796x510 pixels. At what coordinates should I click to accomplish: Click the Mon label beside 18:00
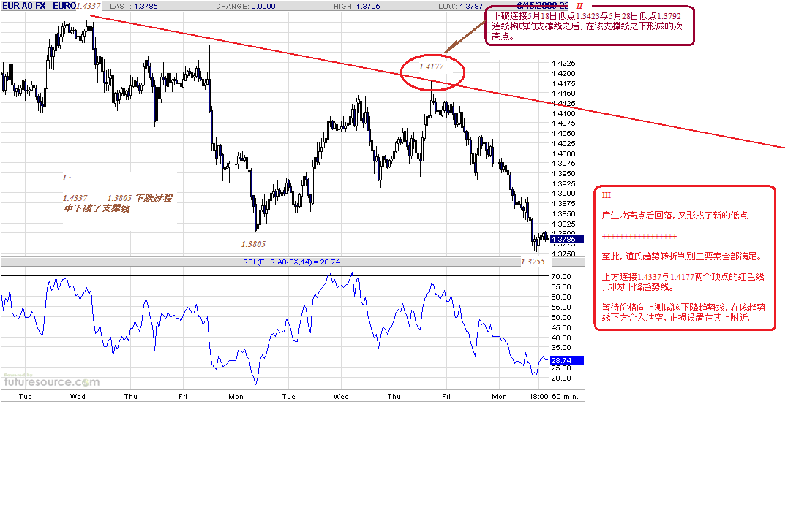tap(499, 397)
